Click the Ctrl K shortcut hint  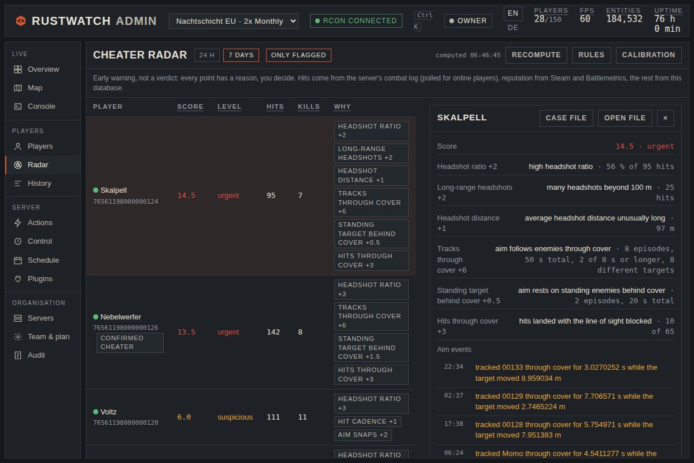(424, 21)
